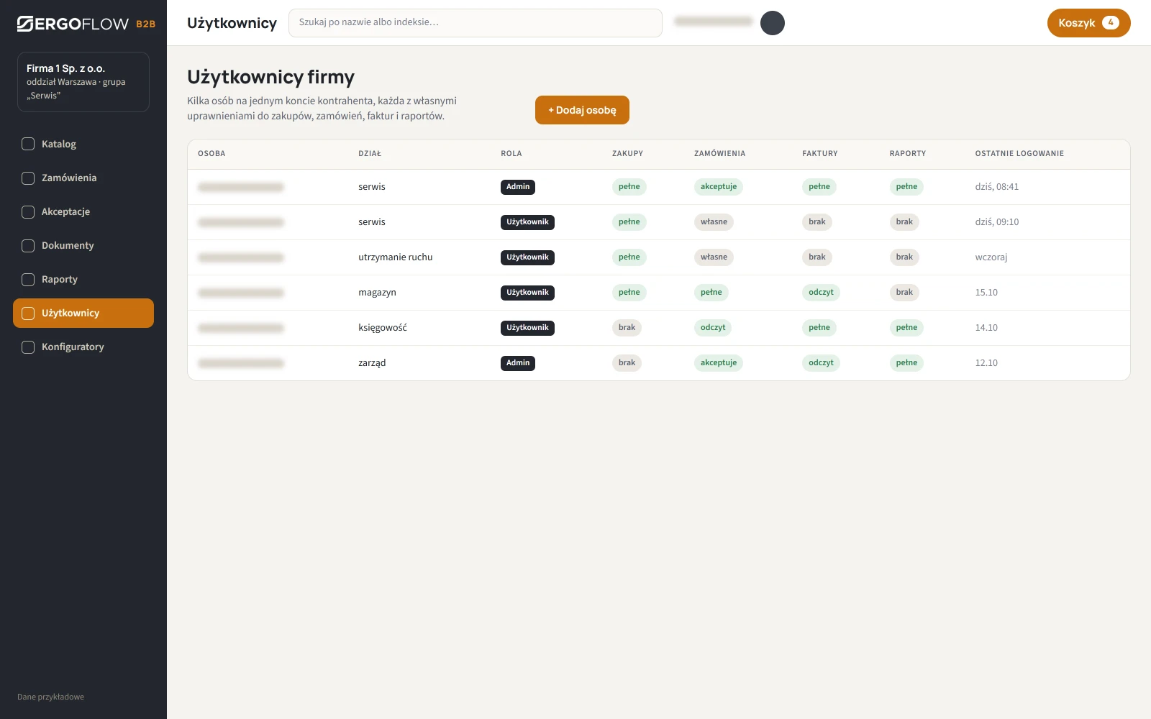
Task: Click 'własne' orders badge in utrzymanie ruchu row
Action: pyautogui.click(x=714, y=257)
